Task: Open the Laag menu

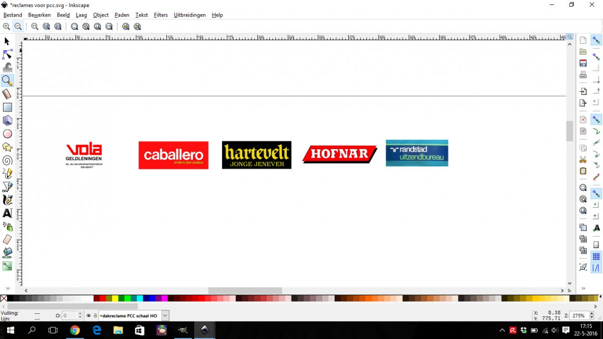Action: pos(81,15)
